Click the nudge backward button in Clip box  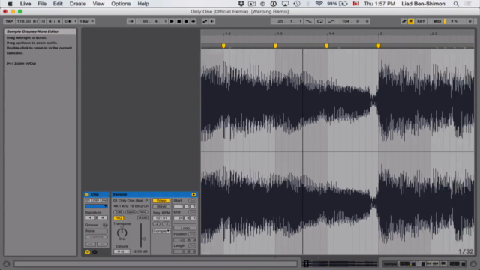90,244
